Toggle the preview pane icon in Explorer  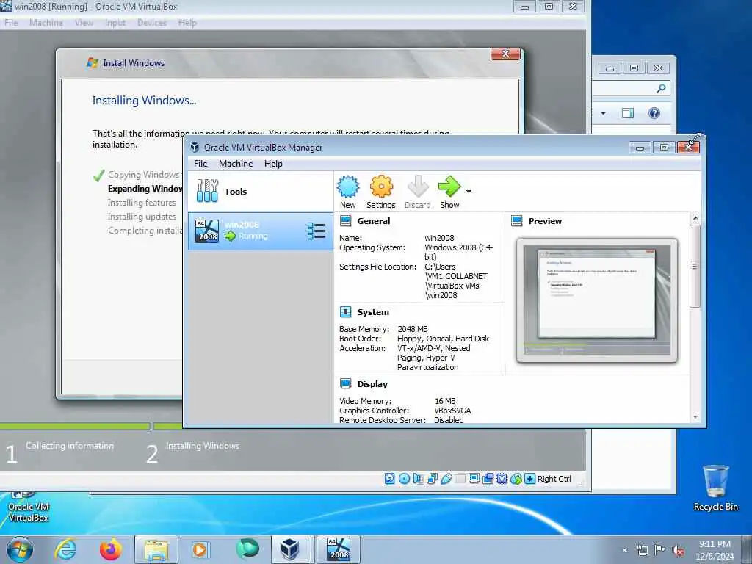coord(628,113)
